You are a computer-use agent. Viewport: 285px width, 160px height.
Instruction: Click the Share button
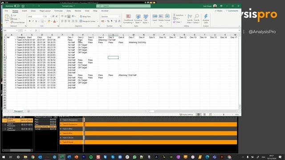[x=219, y=11]
